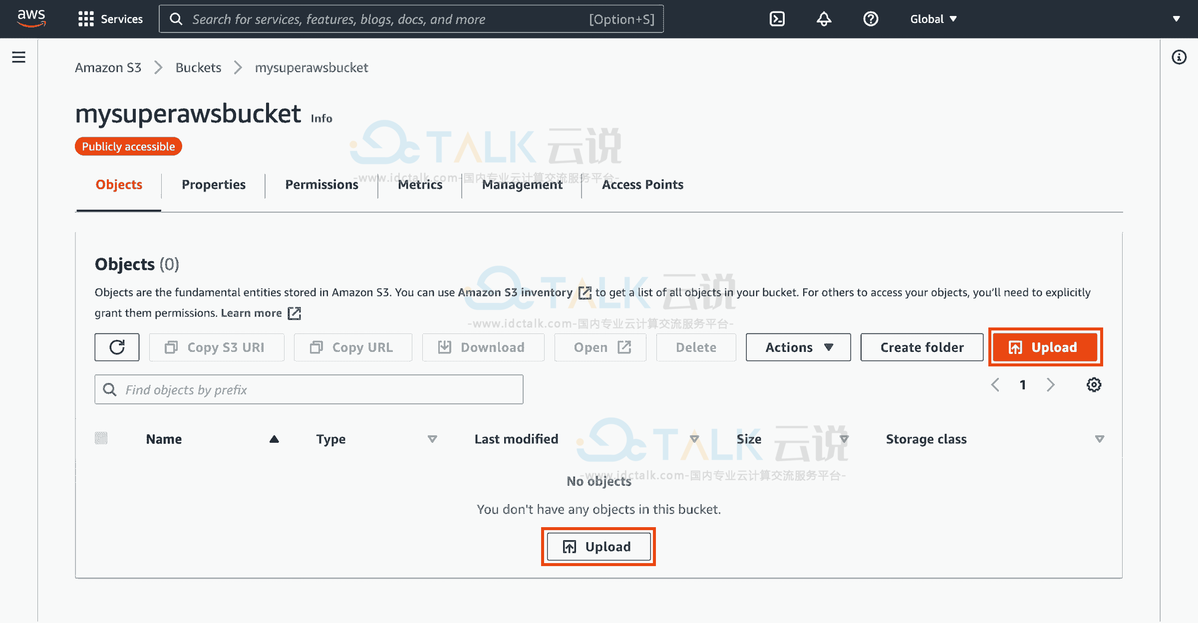Open the help question-mark icon
The image size is (1198, 623).
pyautogui.click(x=871, y=19)
